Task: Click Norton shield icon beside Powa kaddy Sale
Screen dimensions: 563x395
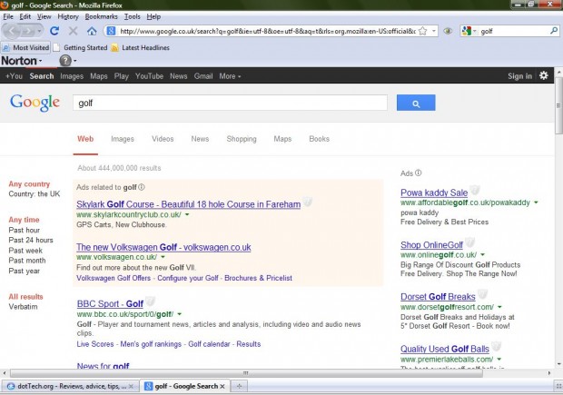Action: tap(475, 190)
